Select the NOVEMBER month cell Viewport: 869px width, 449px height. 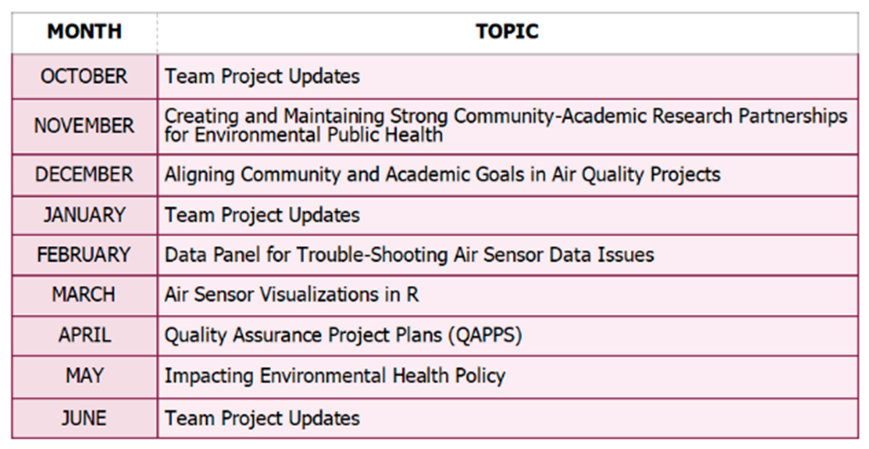pyautogui.click(x=84, y=126)
